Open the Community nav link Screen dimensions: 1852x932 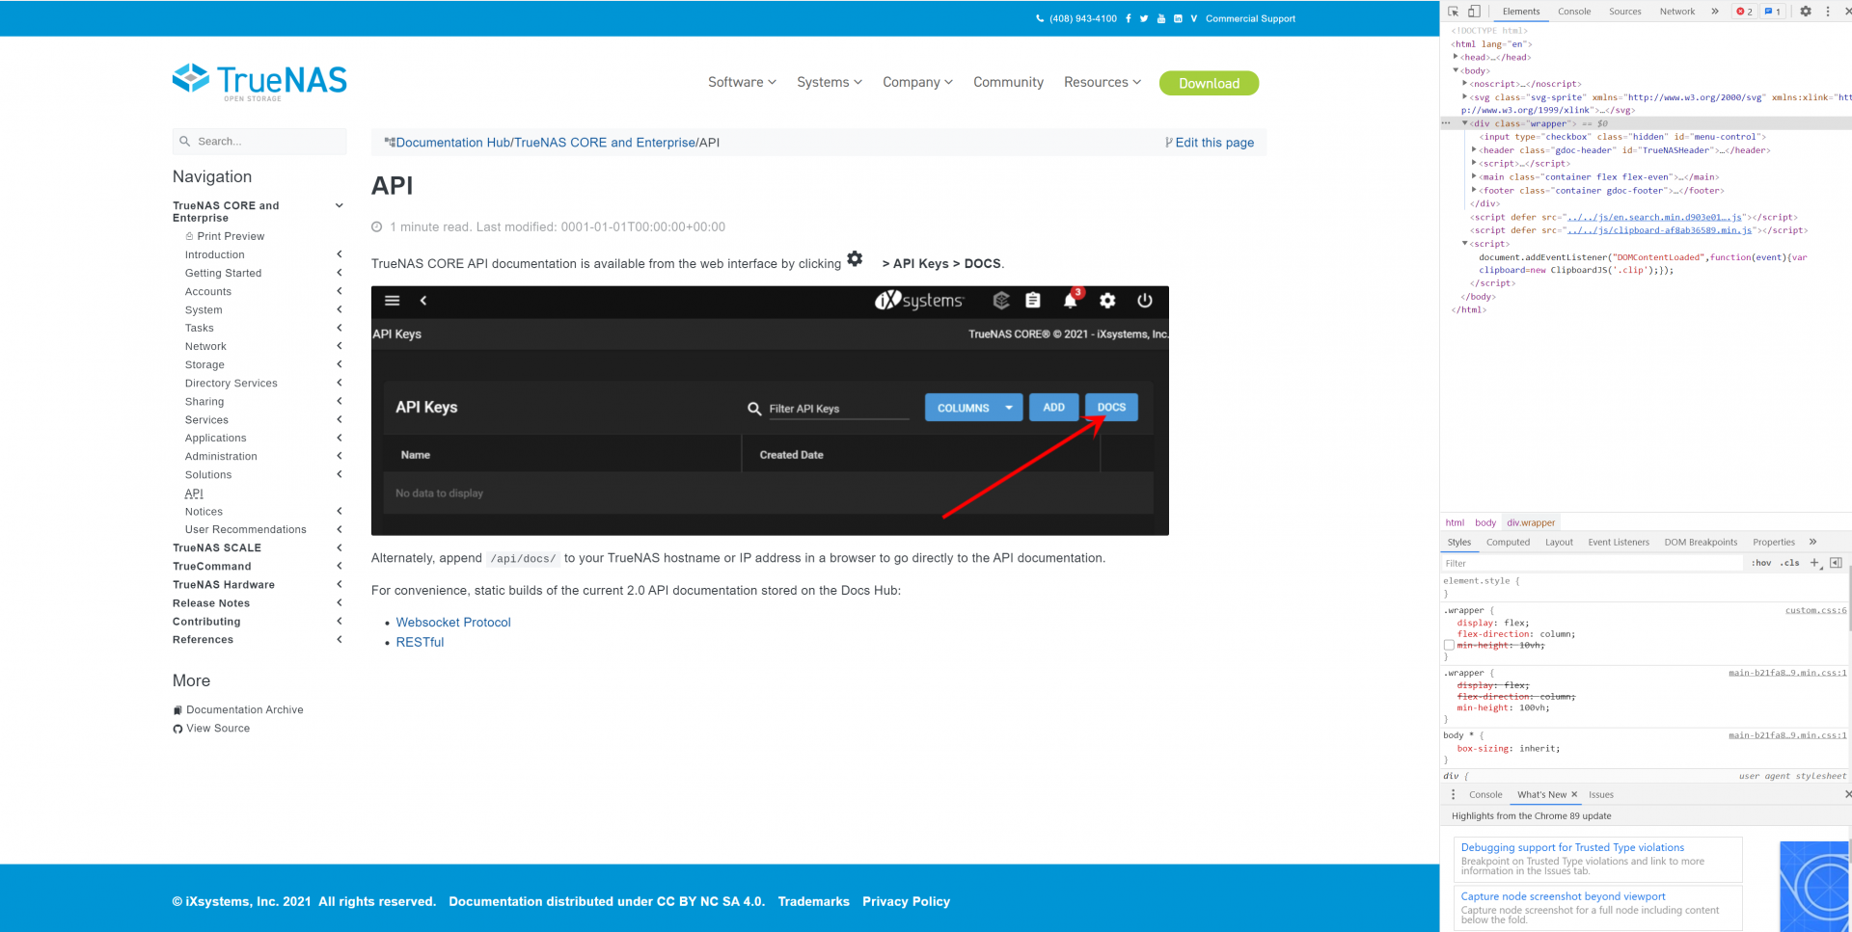pyautogui.click(x=1008, y=83)
